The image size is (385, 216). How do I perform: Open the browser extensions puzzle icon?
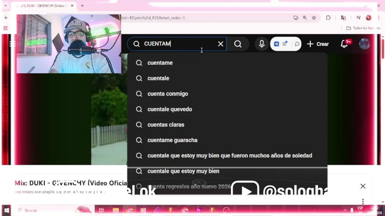328,18
